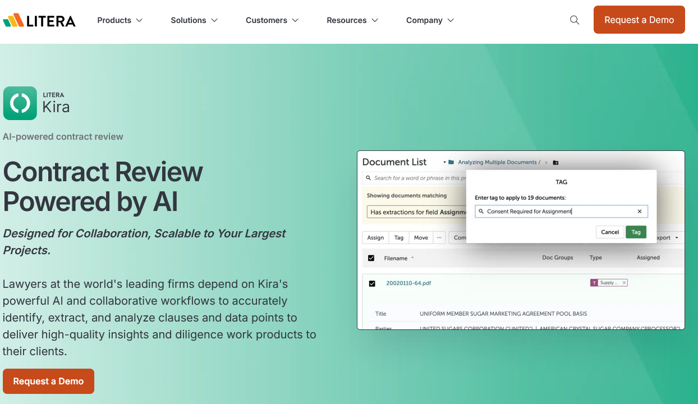Uncheck the 20020110-64.pdf row checkbox
This screenshot has height=404, width=698.
[372, 283]
